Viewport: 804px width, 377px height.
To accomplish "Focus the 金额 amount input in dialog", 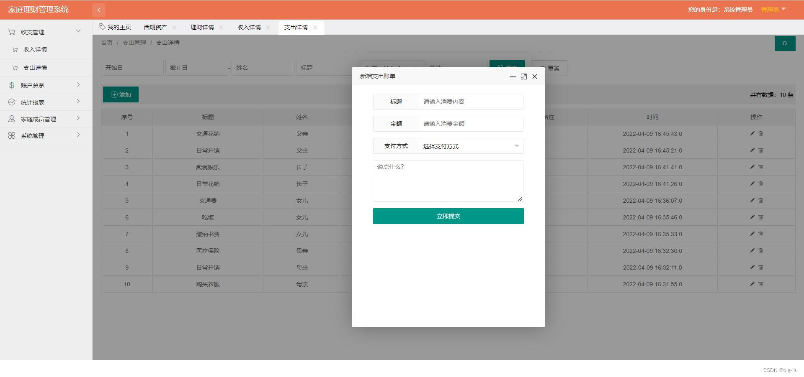I will [471, 124].
